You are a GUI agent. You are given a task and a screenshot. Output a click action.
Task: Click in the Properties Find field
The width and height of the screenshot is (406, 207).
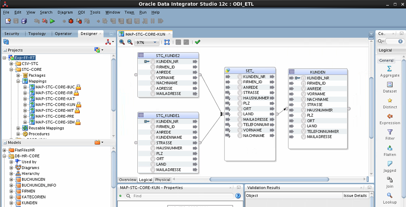point(180,196)
